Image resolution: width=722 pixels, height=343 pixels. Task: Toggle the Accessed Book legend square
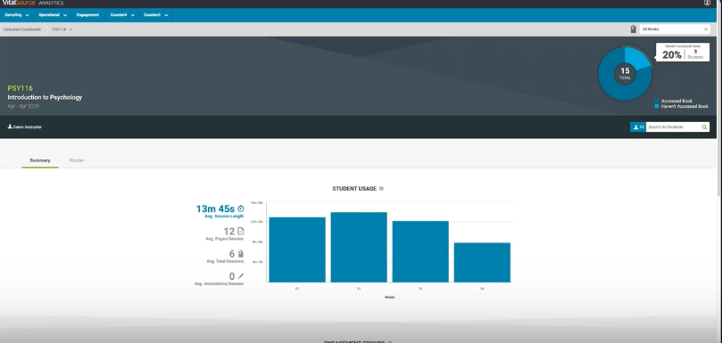click(657, 101)
